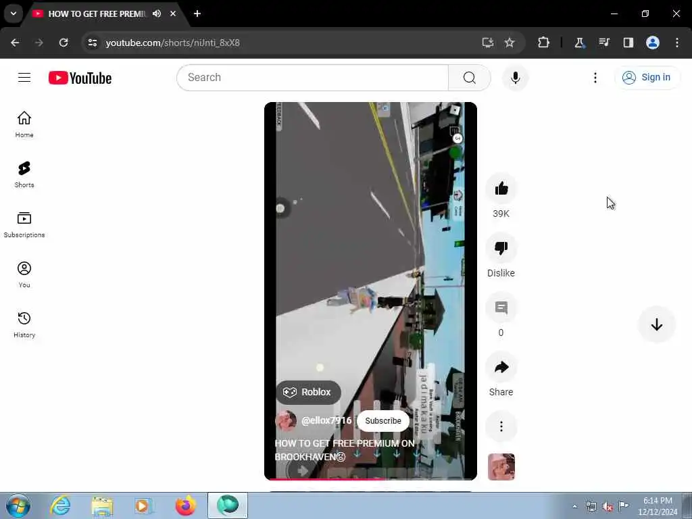The height and width of the screenshot is (519, 692).
Task: Click the magnifier search button
Action: (x=470, y=78)
